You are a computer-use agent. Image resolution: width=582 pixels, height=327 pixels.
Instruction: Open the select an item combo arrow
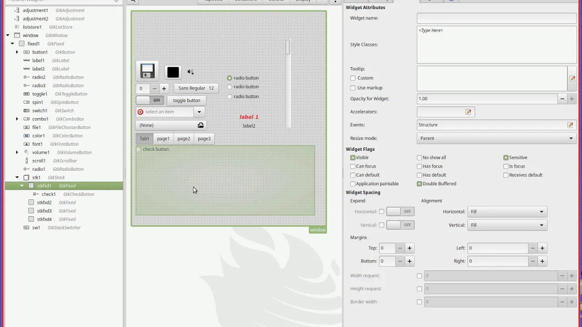(x=199, y=112)
